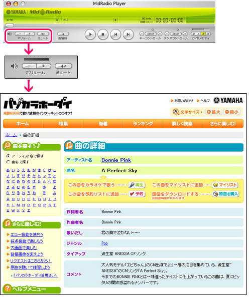The height and width of the screenshot is (297, 251).
Task: Click the playback seek slider handle
Action: coord(10,25)
